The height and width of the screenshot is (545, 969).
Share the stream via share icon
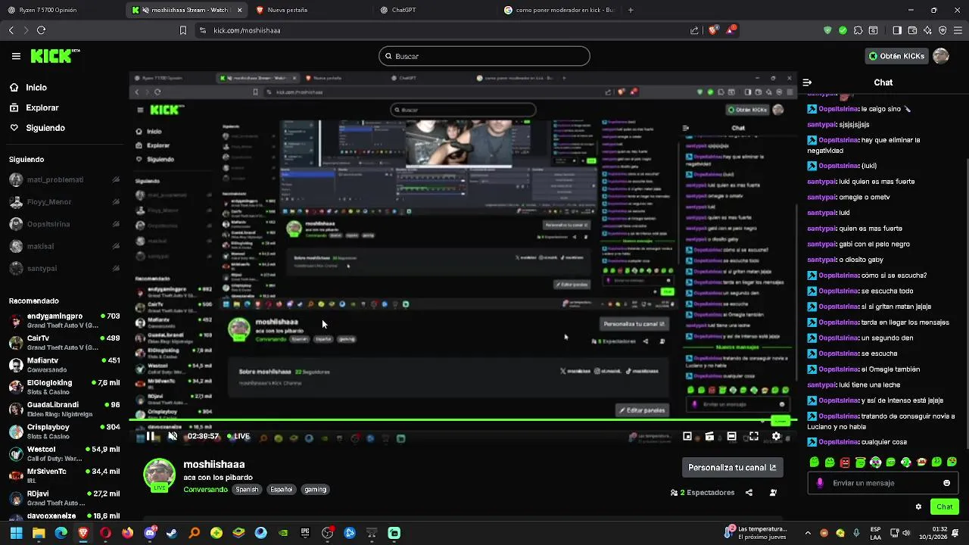coord(749,493)
